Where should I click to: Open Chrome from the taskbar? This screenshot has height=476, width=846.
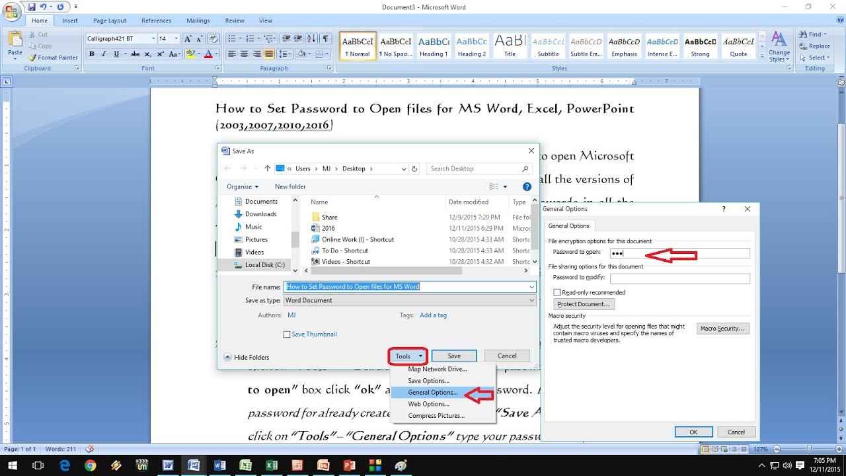tap(91, 465)
